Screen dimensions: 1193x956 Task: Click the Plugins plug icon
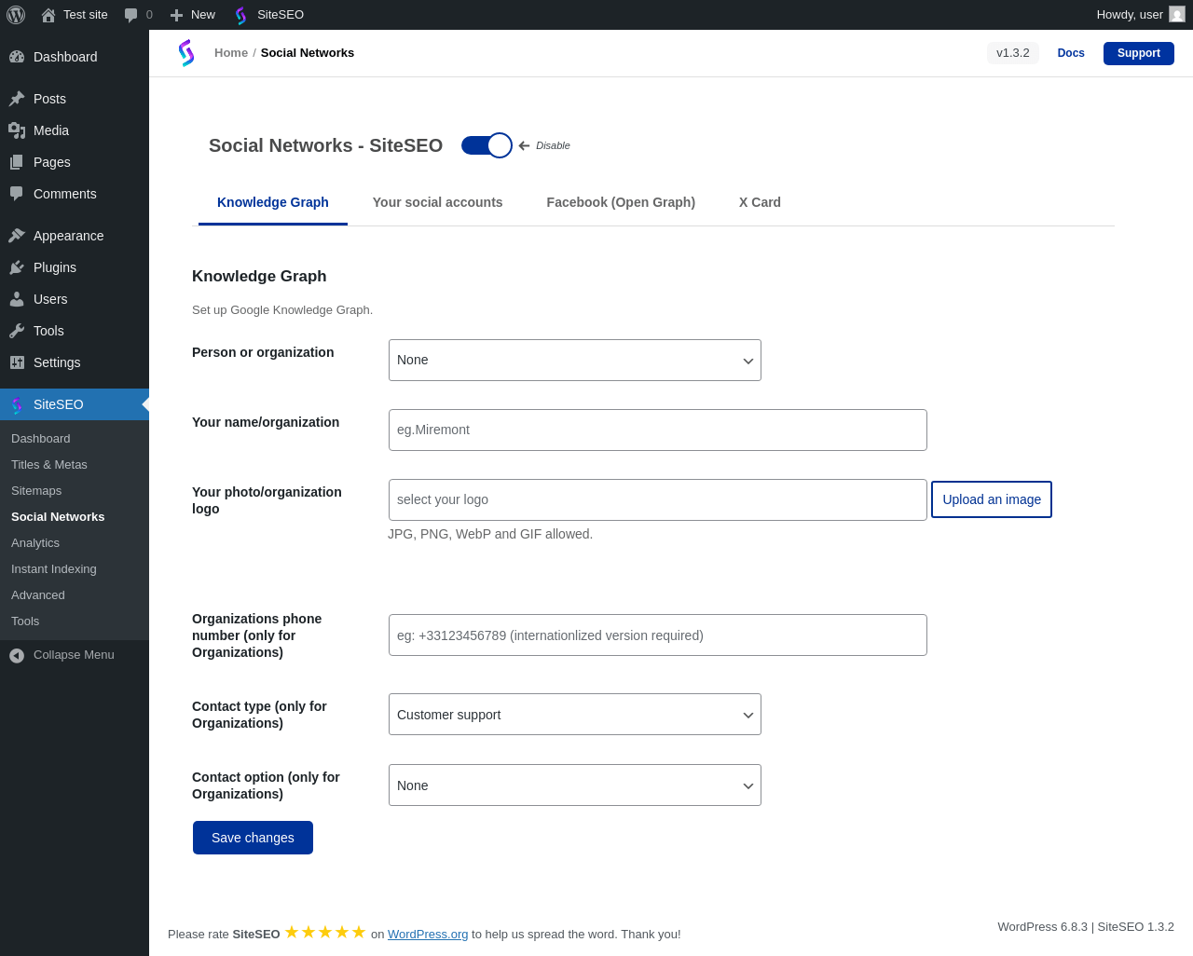17,267
